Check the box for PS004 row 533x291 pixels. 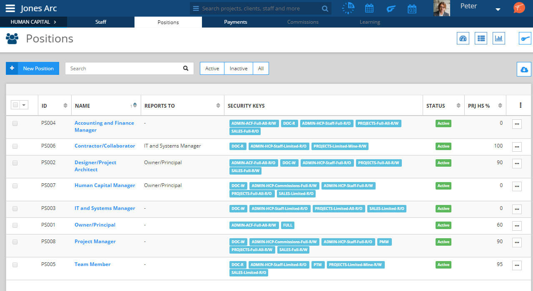(15, 123)
